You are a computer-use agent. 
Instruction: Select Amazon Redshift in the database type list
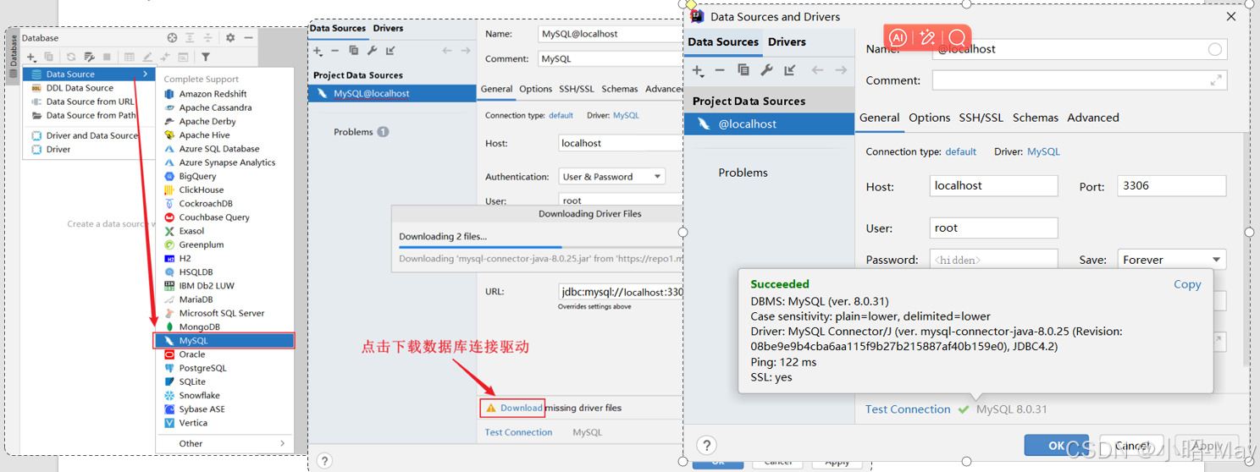224,94
